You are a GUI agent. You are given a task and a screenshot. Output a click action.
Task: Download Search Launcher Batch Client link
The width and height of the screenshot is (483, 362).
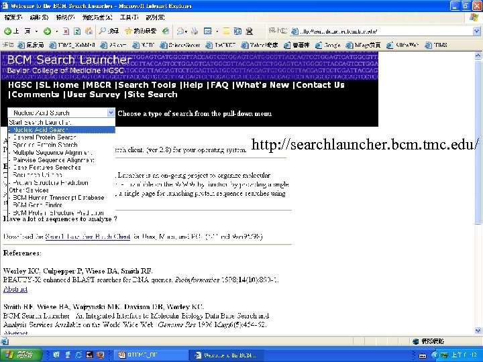(x=88, y=237)
